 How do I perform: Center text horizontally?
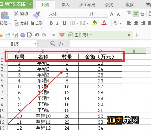click(136, 23)
